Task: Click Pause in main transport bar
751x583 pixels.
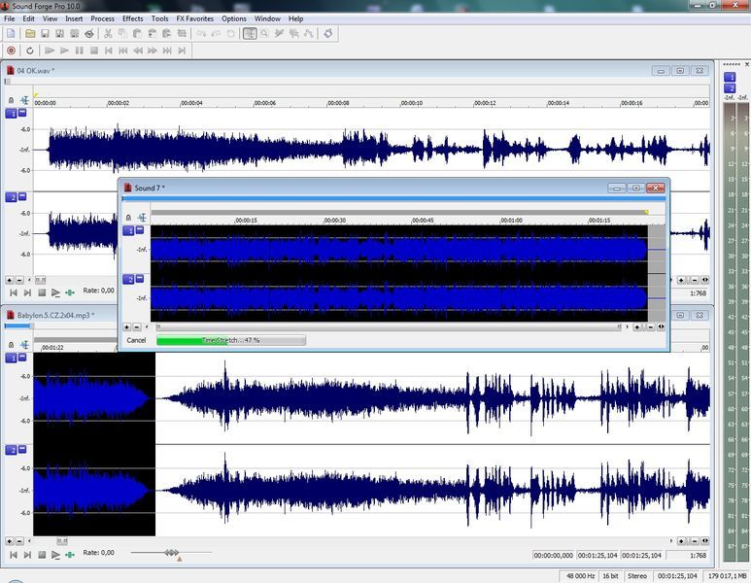Action: pyautogui.click(x=80, y=51)
